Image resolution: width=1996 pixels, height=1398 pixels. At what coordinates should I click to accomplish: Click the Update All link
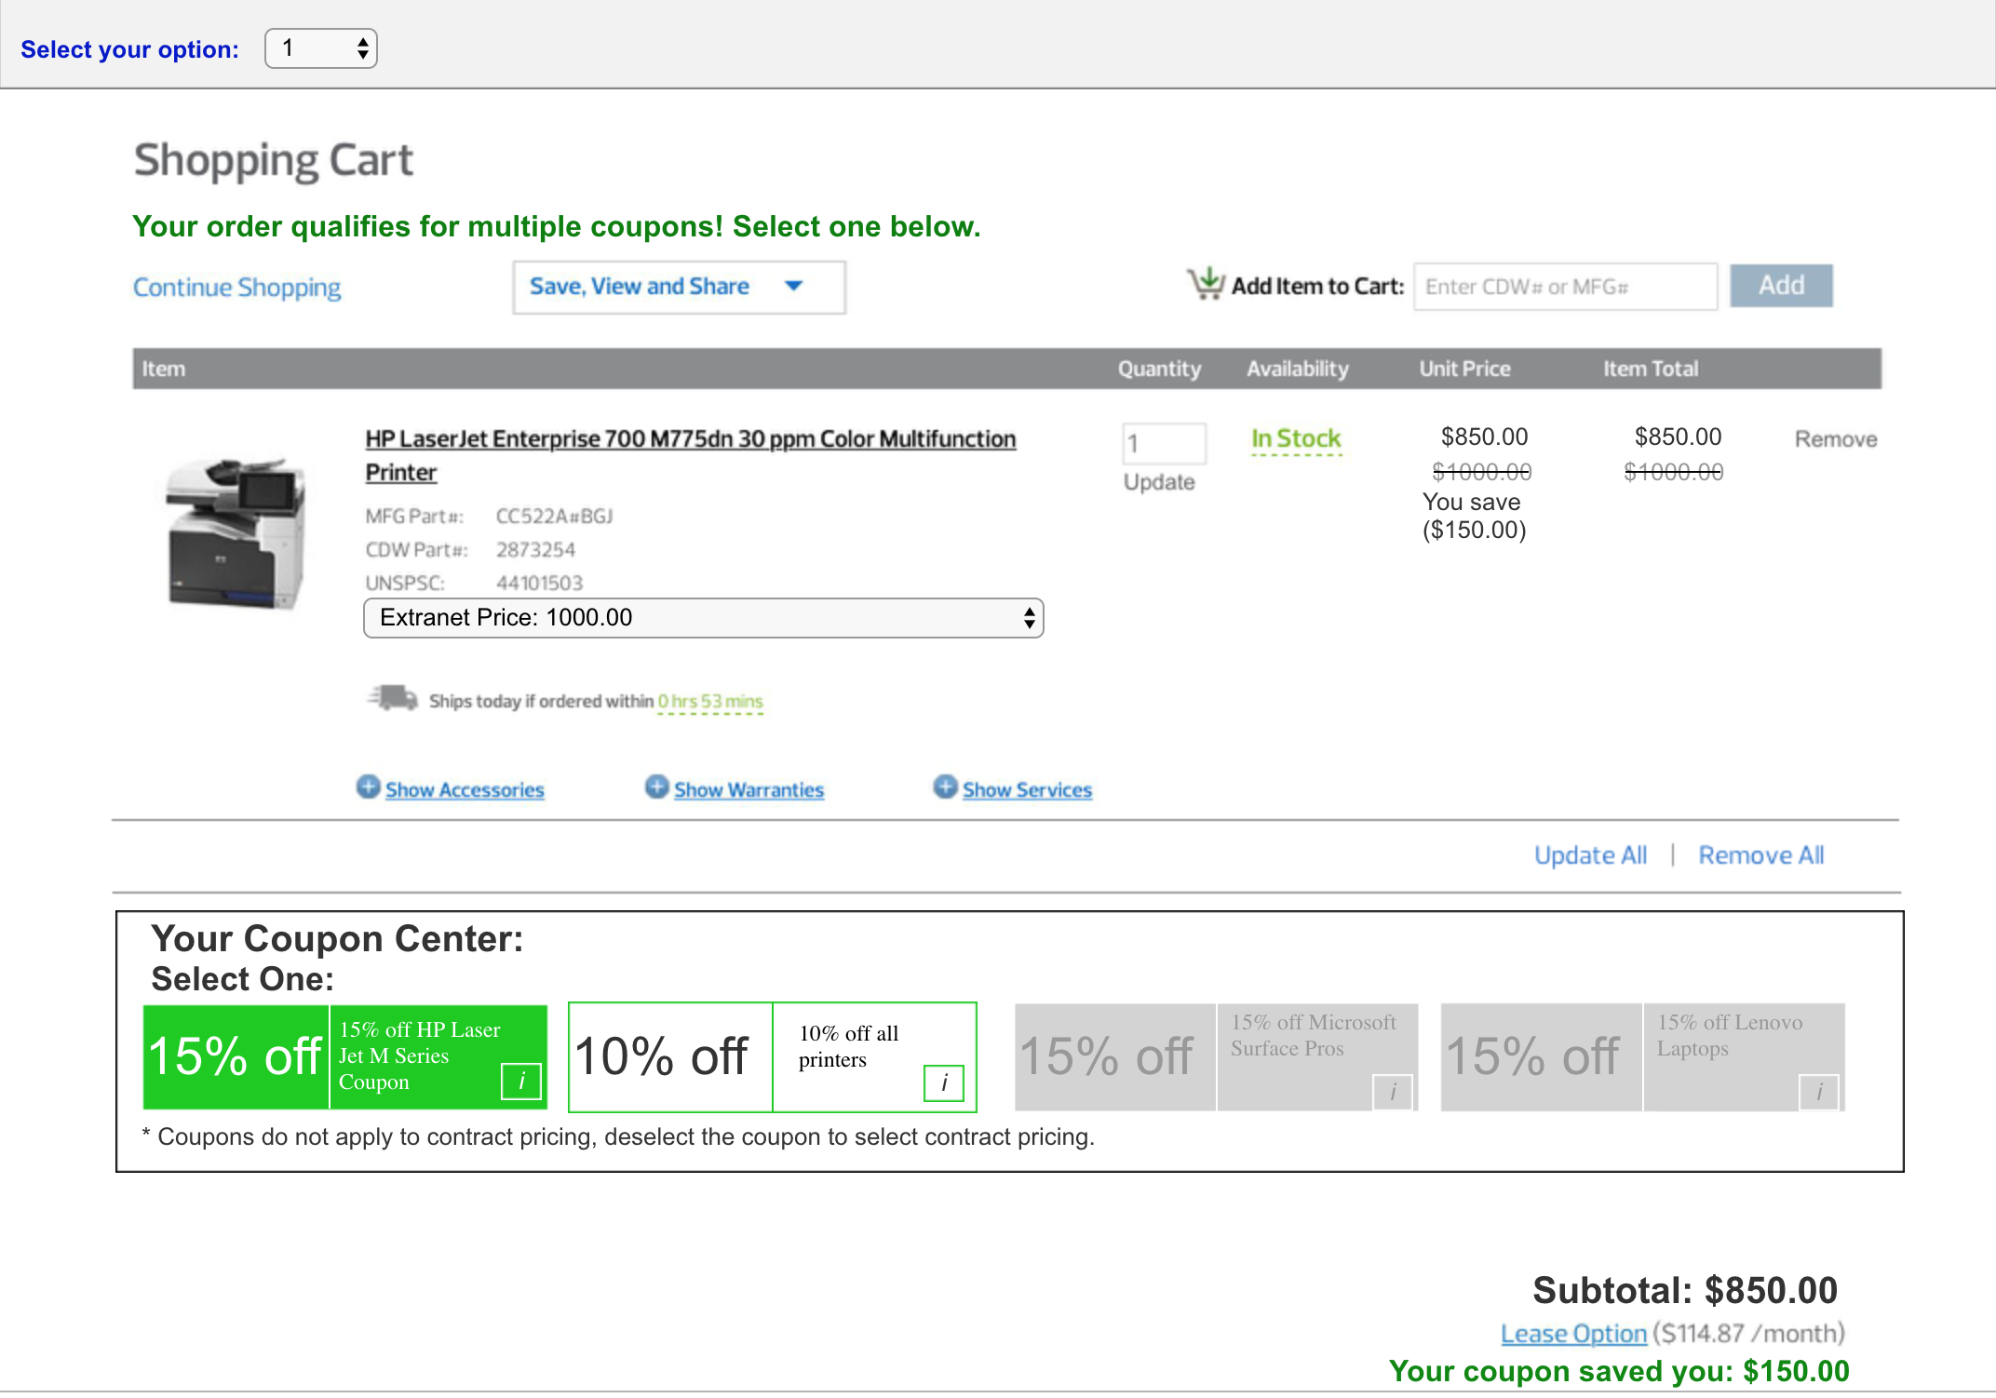click(x=1590, y=855)
